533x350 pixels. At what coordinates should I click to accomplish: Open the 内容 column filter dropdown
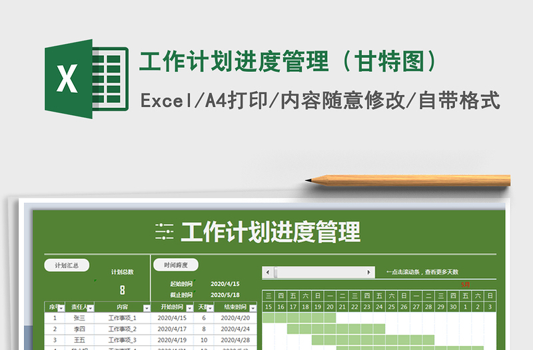coord(147,308)
